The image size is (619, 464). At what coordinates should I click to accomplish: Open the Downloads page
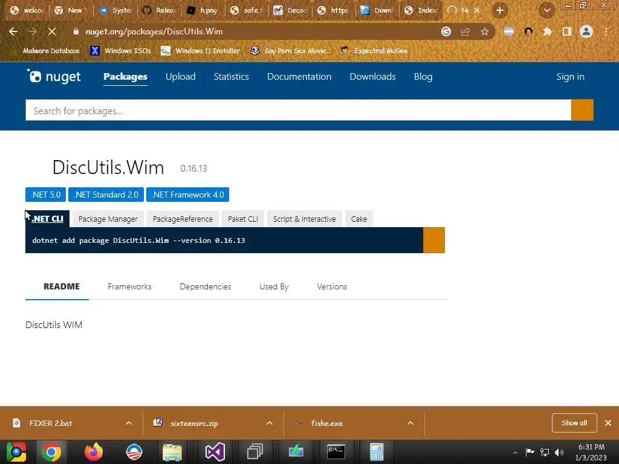(x=372, y=77)
